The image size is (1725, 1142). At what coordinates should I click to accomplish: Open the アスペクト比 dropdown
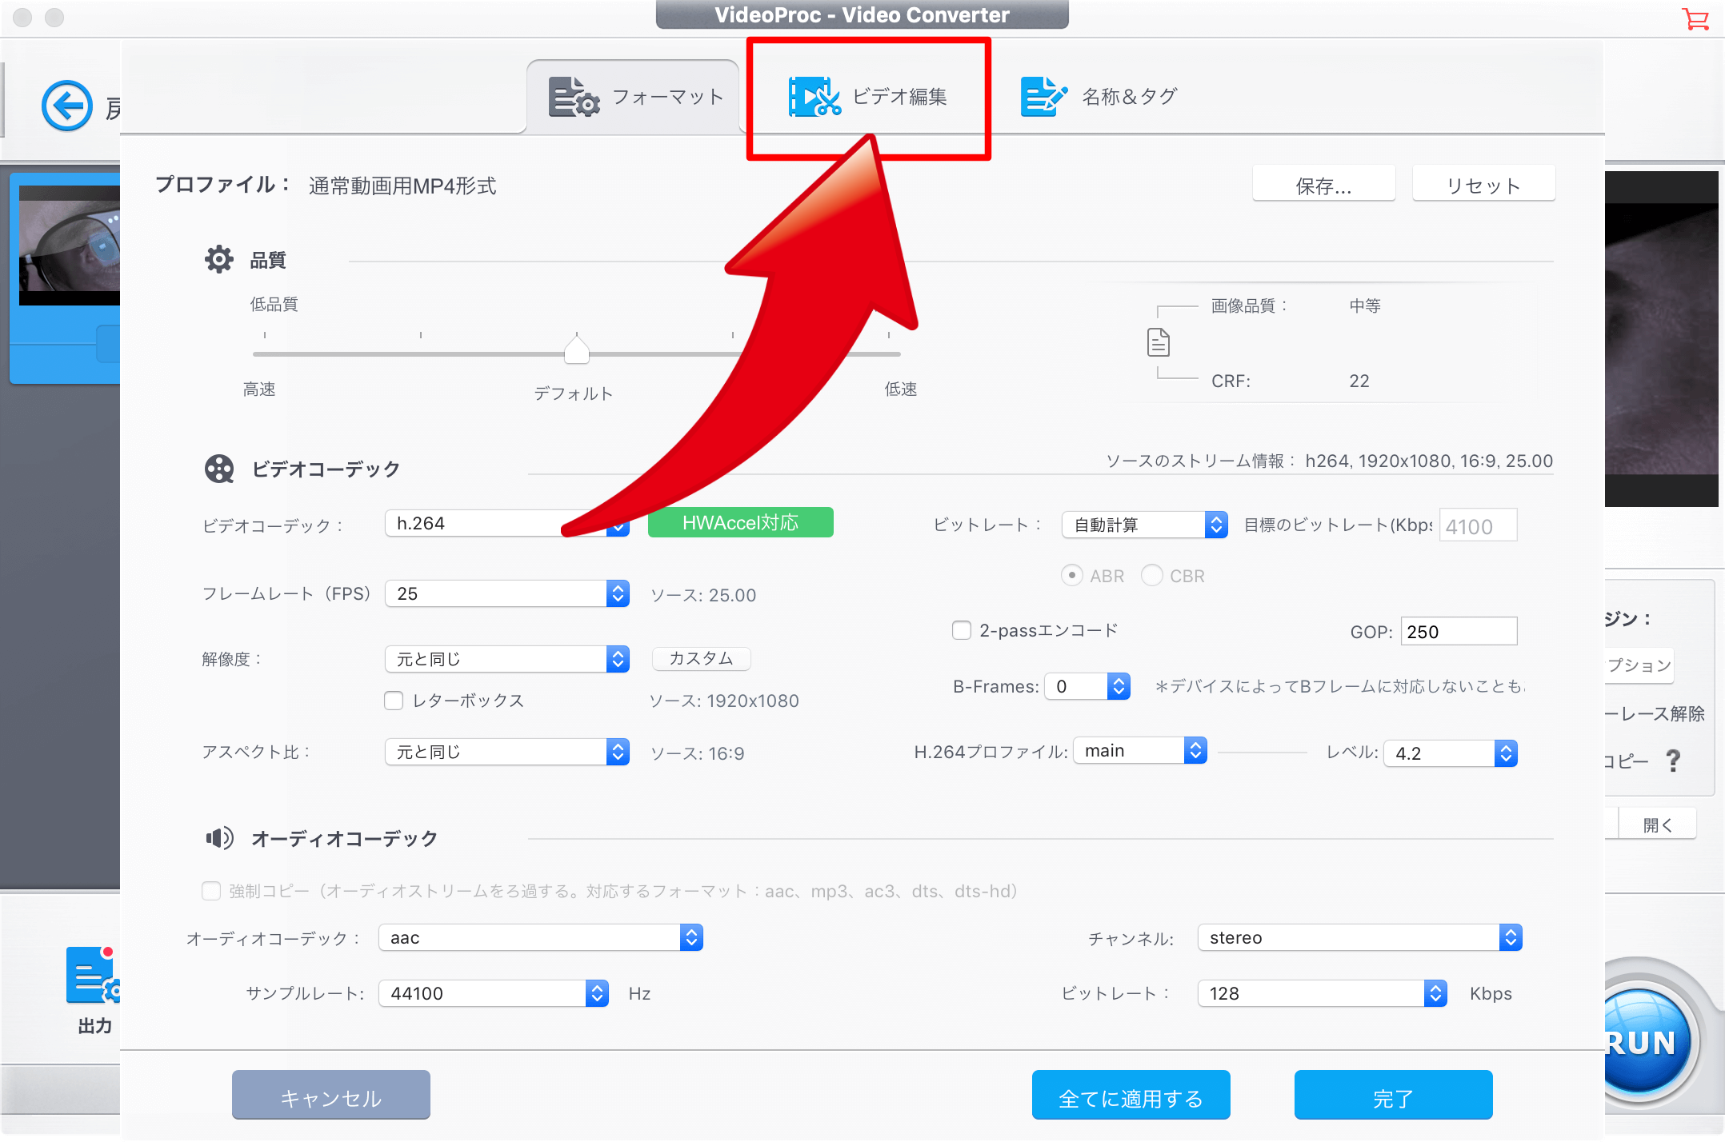(507, 752)
